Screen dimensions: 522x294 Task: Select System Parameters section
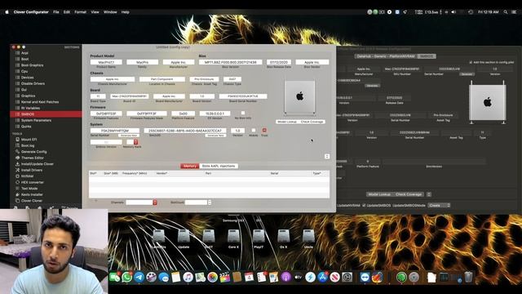point(36,120)
